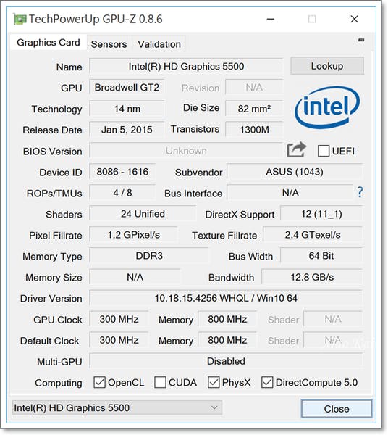Toggle the CUDA checkbox
The image size is (388, 435).
point(160,382)
